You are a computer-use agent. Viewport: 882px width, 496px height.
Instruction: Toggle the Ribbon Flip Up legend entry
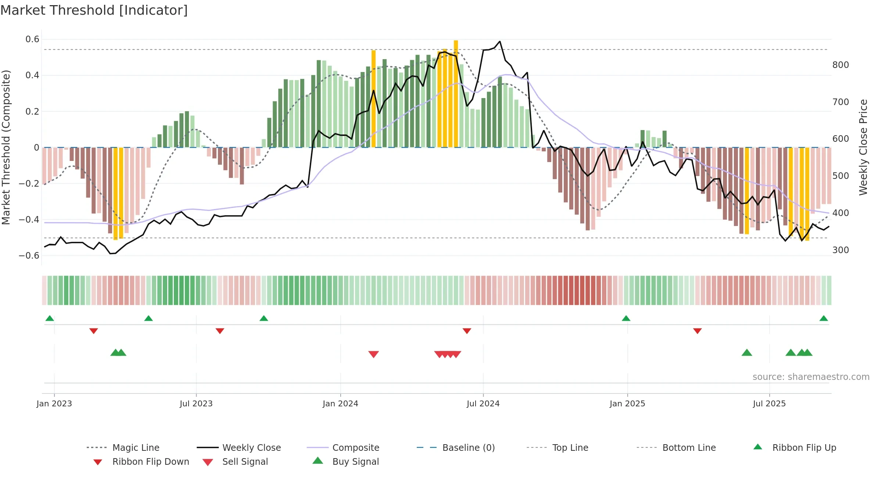pyautogui.click(x=795, y=448)
